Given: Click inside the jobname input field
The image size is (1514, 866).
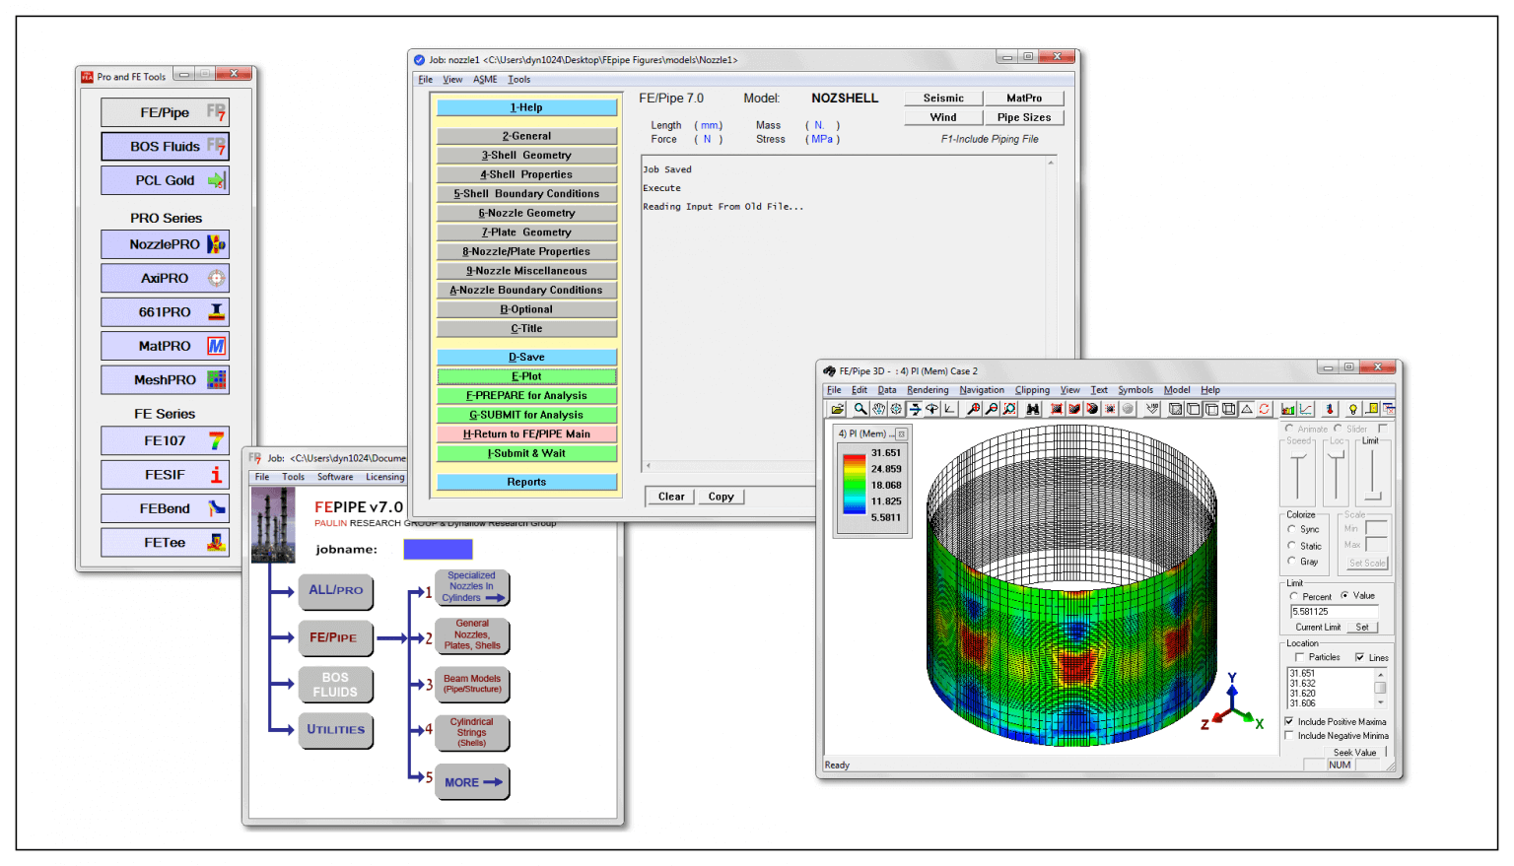Looking at the screenshot, I should 437,549.
